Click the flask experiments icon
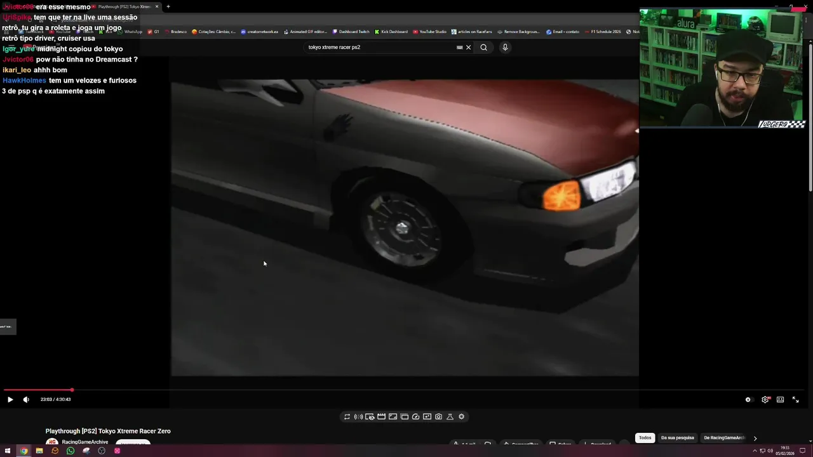The image size is (813, 457). [x=450, y=417]
